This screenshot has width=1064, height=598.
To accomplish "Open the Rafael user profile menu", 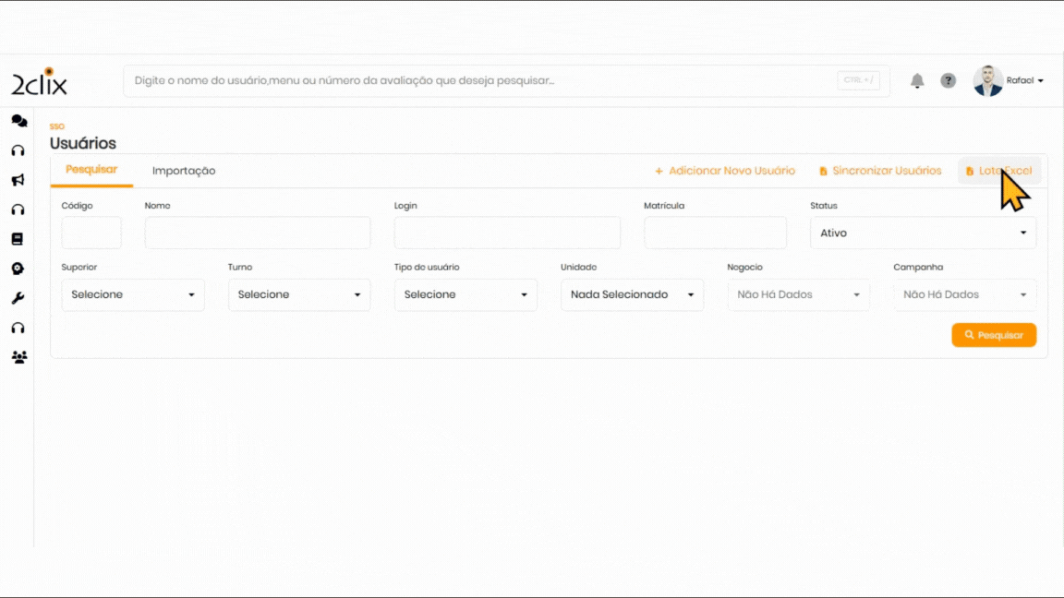I will click(1009, 81).
